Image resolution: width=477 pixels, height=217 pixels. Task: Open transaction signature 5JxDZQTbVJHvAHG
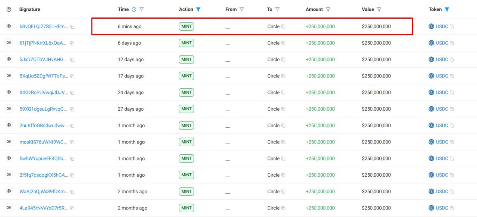click(43, 59)
